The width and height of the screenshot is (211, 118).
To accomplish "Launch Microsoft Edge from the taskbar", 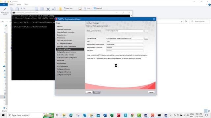I will [71, 115].
